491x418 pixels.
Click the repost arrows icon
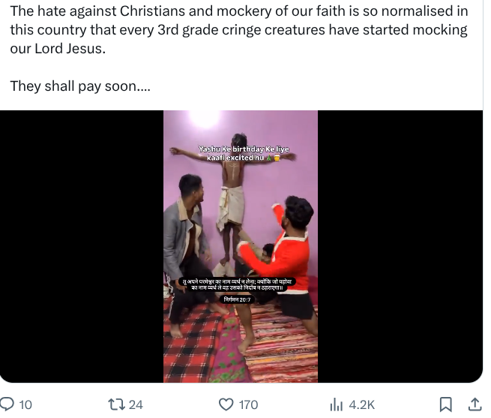[116, 404]
